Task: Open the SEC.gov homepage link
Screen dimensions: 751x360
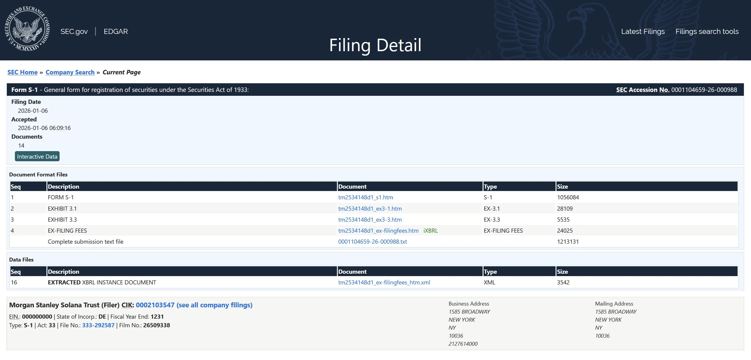Action: 74,31
